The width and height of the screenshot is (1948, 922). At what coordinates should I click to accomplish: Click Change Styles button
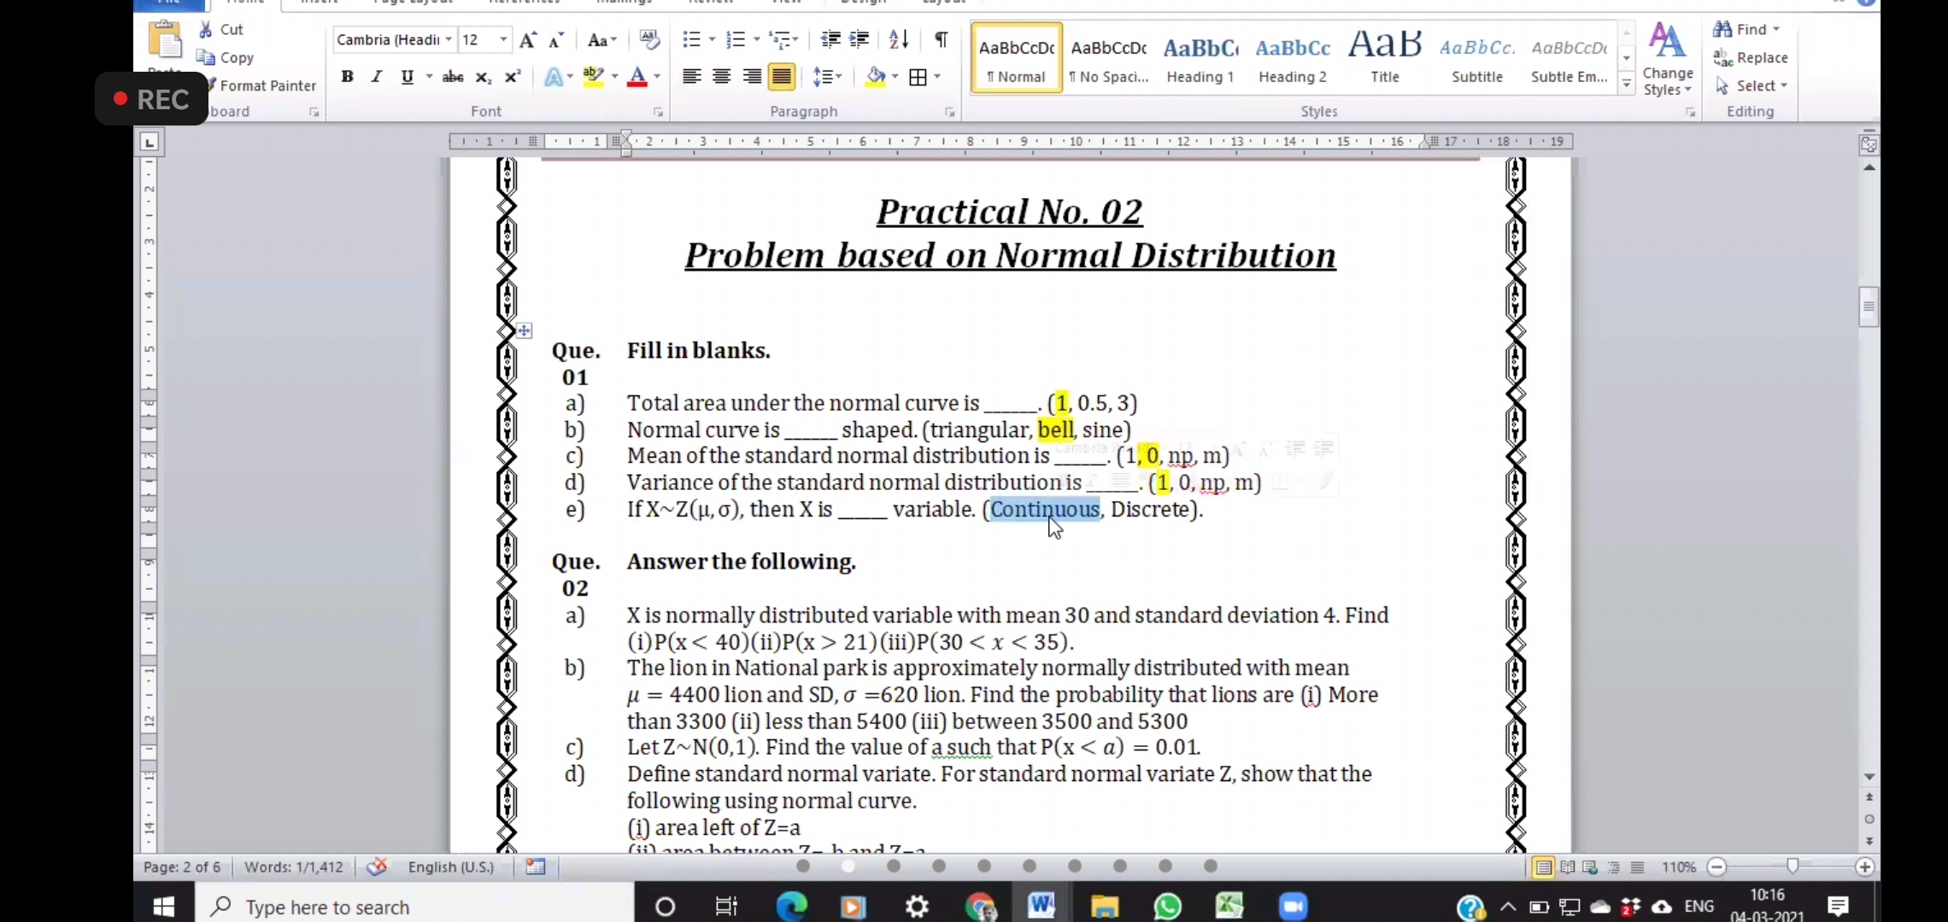pyautogui.click(x=1667, y=60)
